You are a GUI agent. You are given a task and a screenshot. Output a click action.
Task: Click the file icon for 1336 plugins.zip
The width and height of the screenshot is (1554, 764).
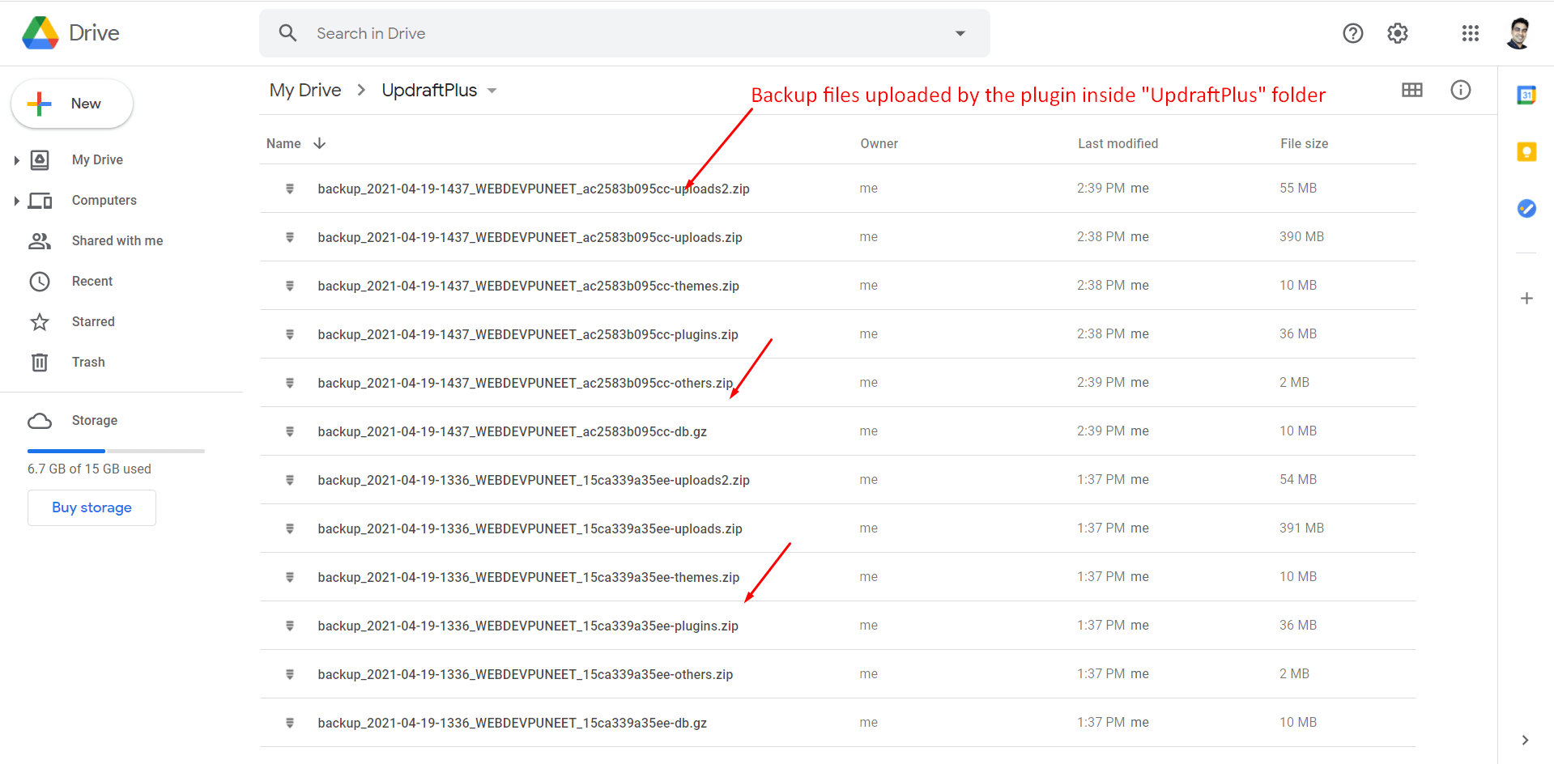click(290, 626)
